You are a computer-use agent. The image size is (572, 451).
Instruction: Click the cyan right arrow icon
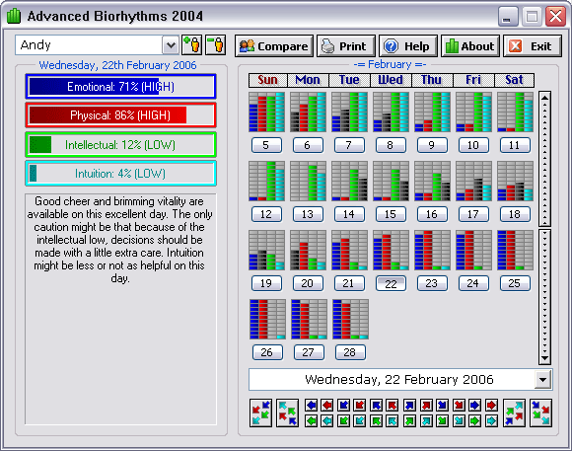492,421
